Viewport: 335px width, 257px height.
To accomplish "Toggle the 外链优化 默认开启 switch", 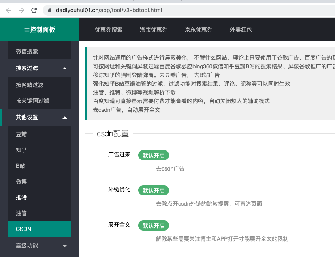I will click(153, 190).
